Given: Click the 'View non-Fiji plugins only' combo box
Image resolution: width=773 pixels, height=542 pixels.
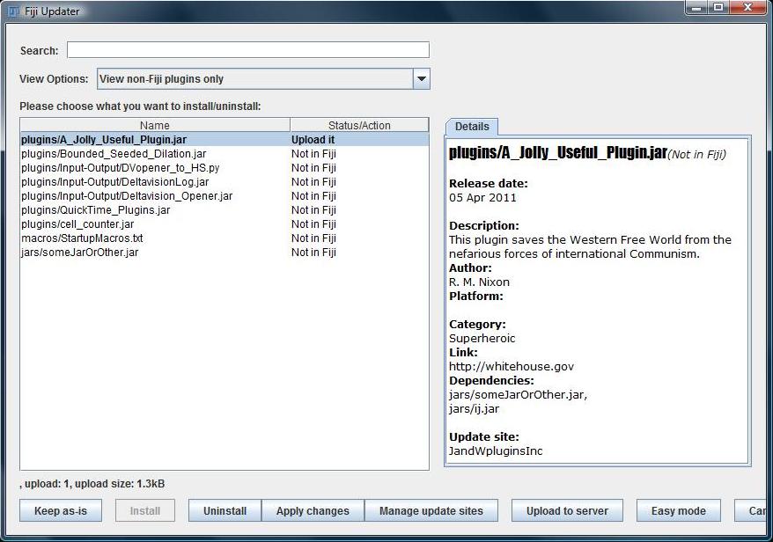Looking at the screenshot, I should [x=263, y=79].
